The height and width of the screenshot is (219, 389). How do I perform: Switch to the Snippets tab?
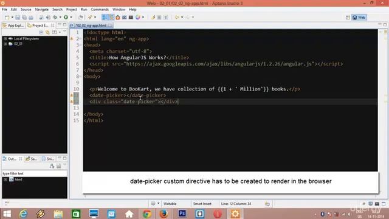(48, 159)
